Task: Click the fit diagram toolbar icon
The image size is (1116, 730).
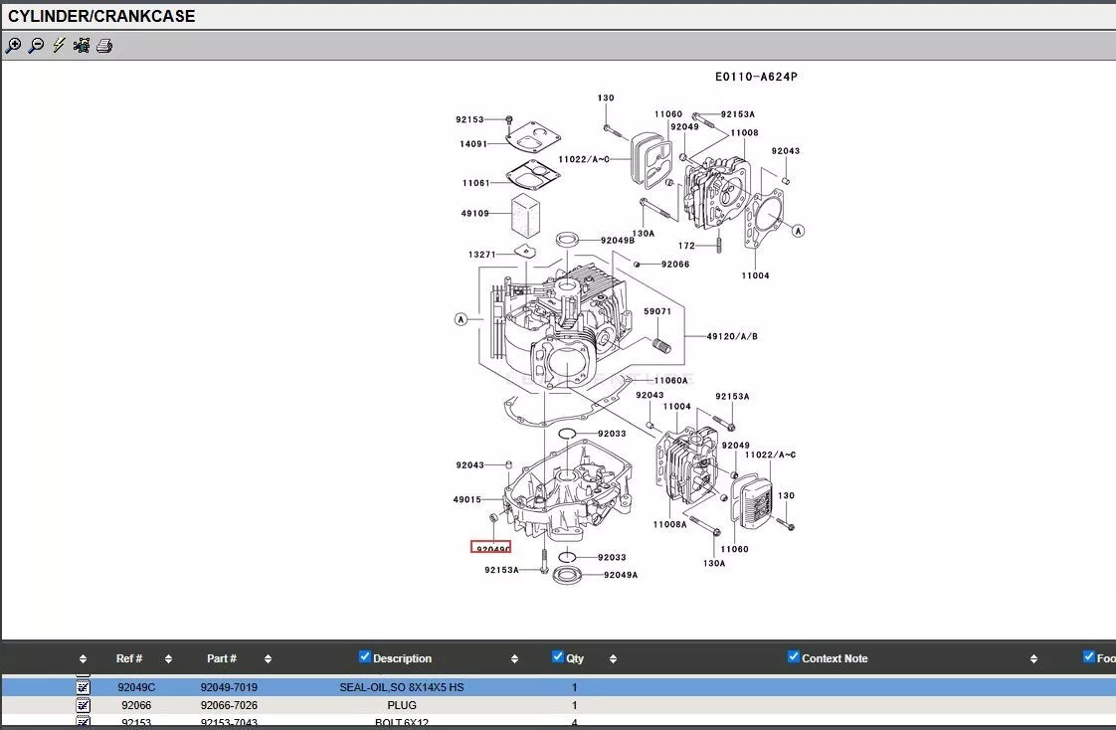Action: [x=82, y=46]
